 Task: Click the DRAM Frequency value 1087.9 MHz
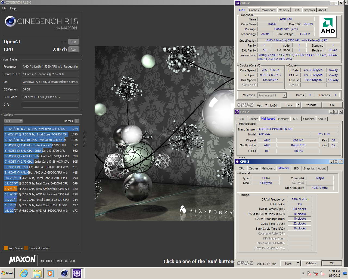(299, 199)
